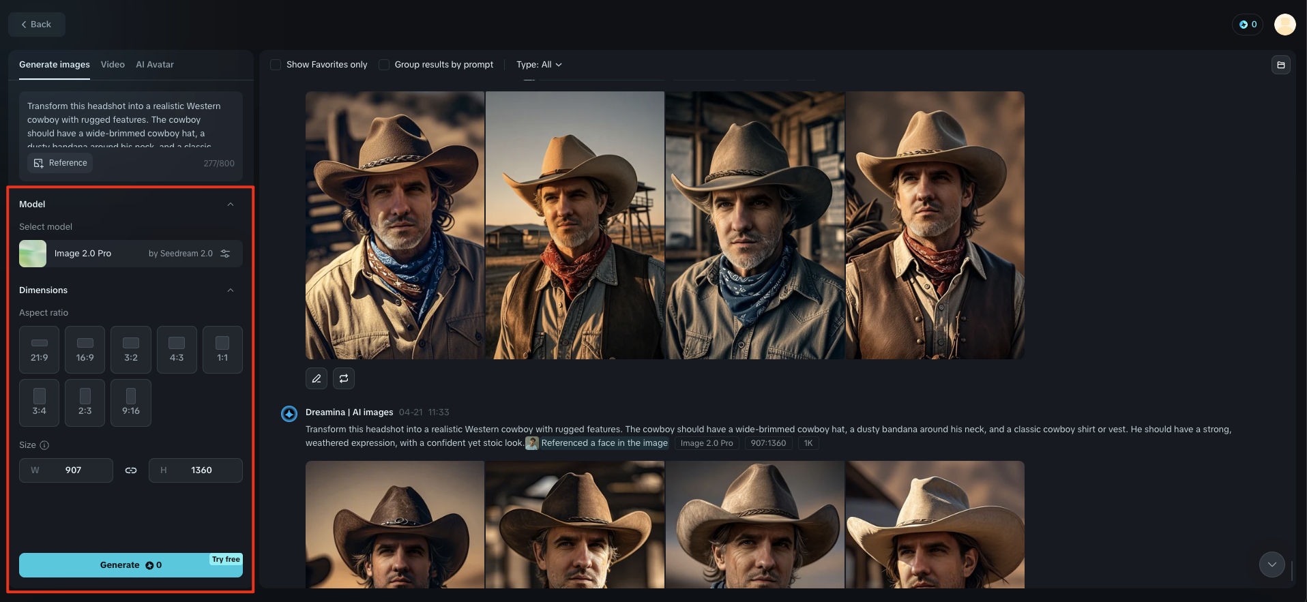Select the 3:2 aspect ratio
Viewport: 1307px width, 602px height.
(x=131, y=350)
